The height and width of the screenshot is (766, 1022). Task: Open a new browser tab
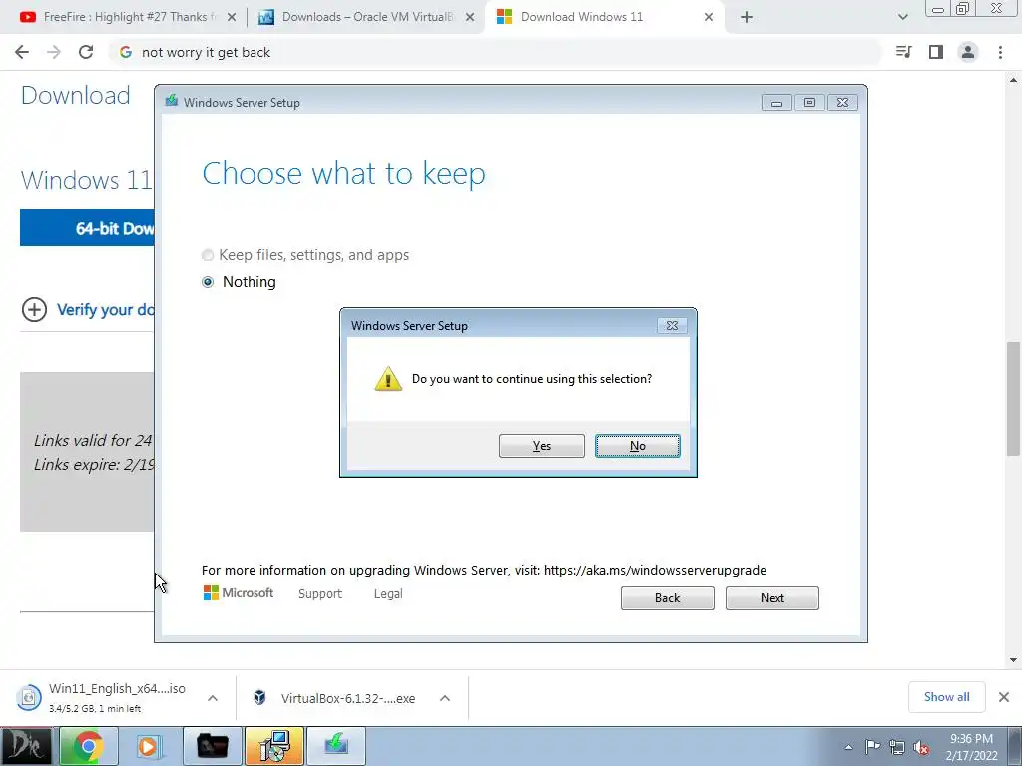click(x=747, y=18)
